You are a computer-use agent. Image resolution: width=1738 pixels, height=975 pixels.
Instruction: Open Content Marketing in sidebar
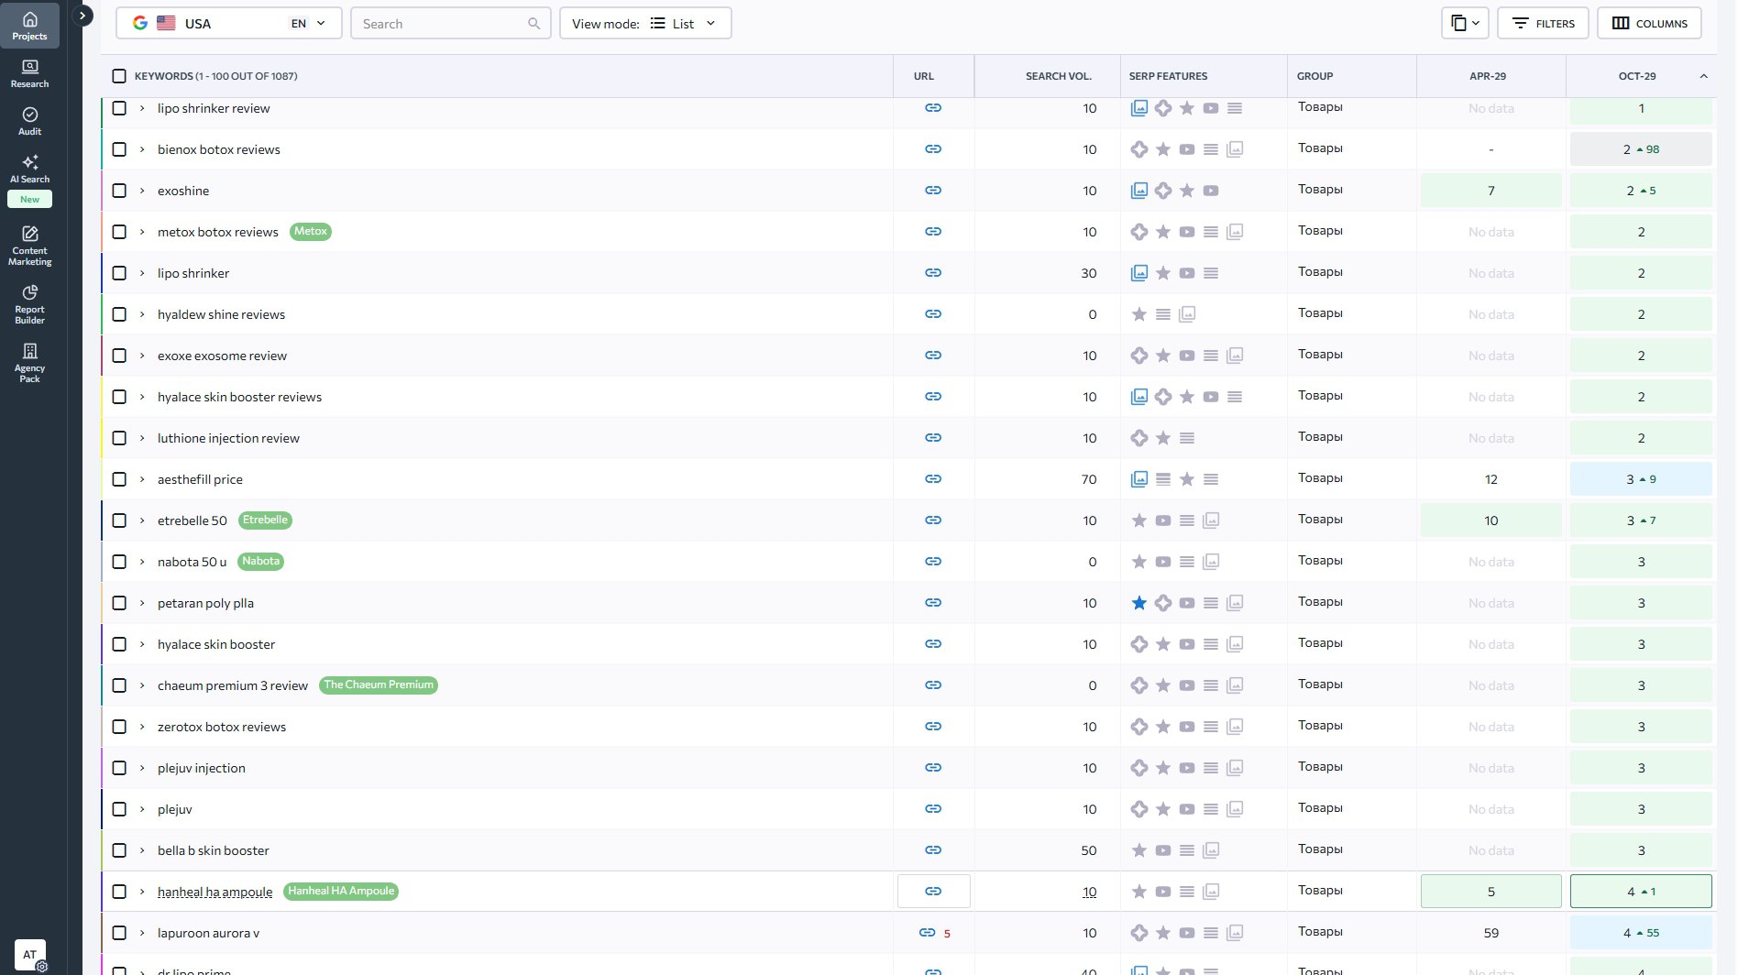(x=29, y=246)
